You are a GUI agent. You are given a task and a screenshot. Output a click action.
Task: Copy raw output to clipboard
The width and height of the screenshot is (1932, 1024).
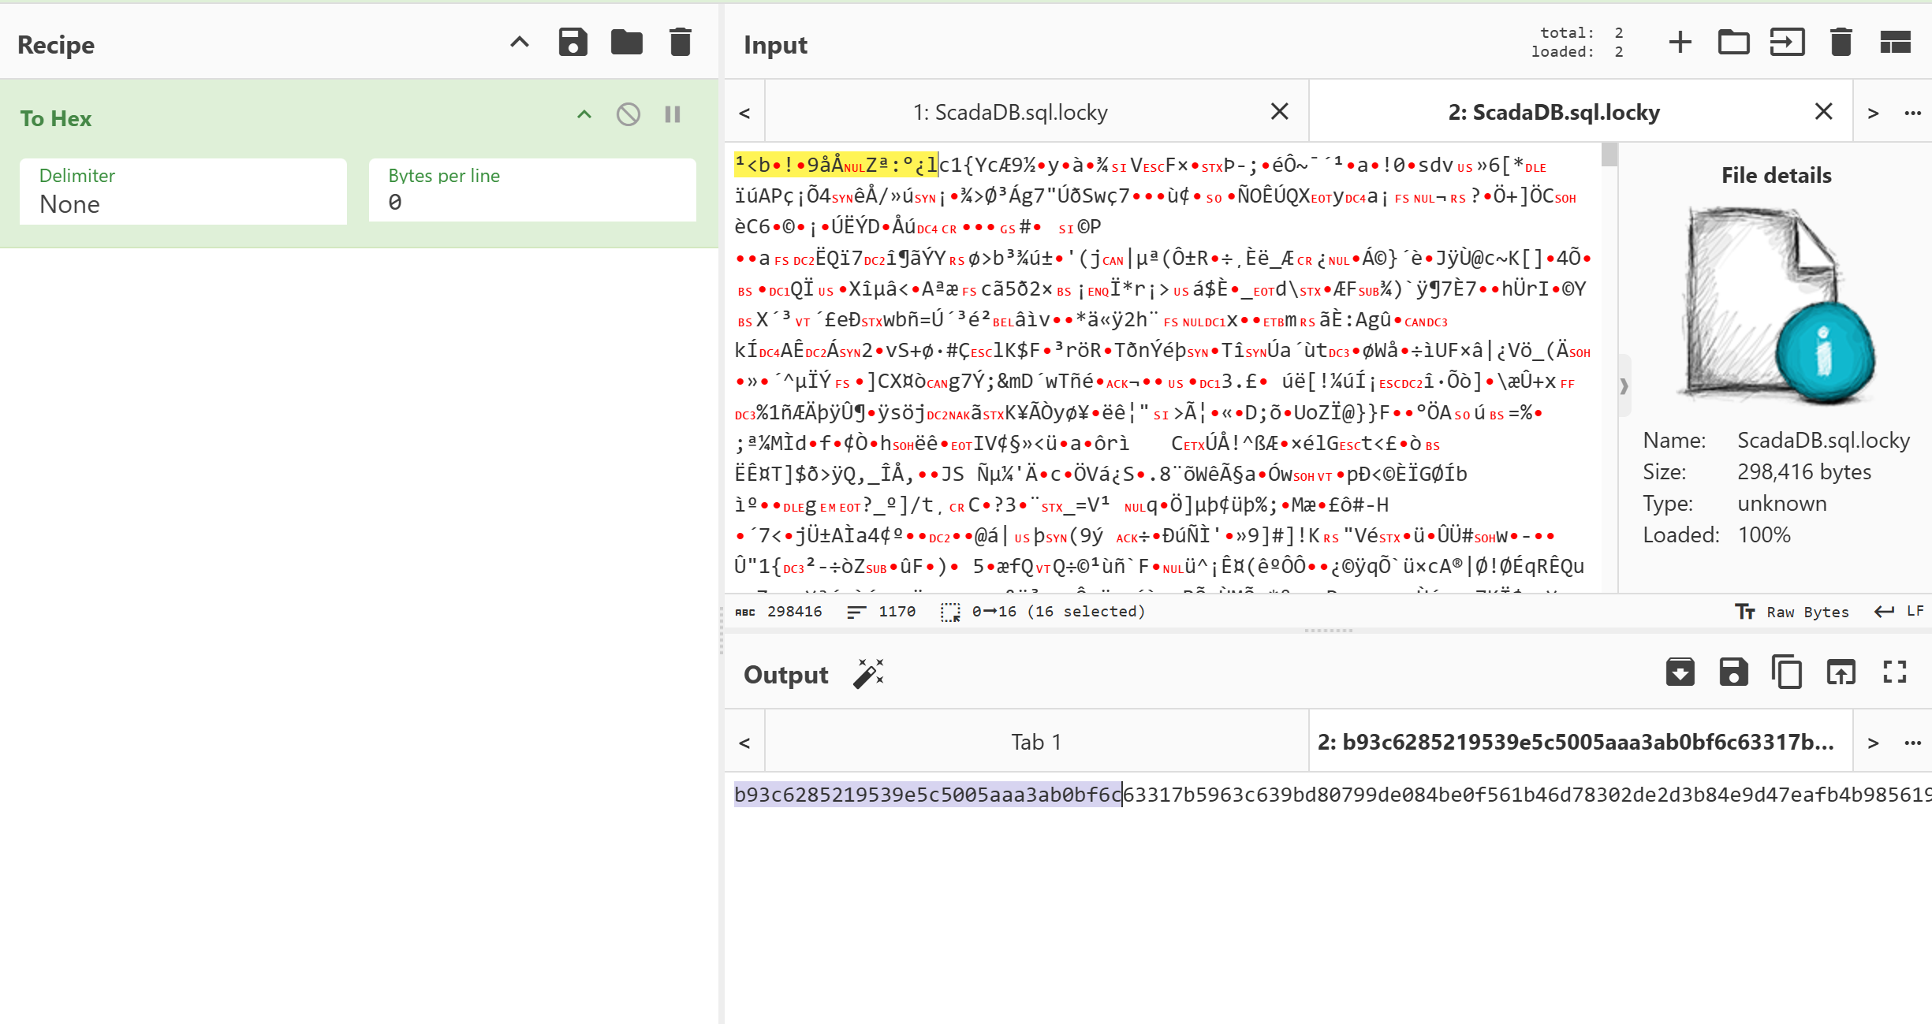[x=1787, y=672]
